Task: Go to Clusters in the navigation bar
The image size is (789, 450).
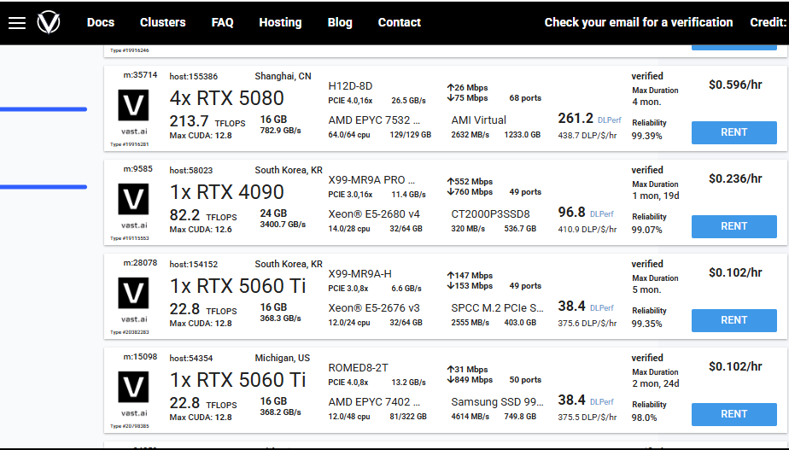Action: [162, 23]
